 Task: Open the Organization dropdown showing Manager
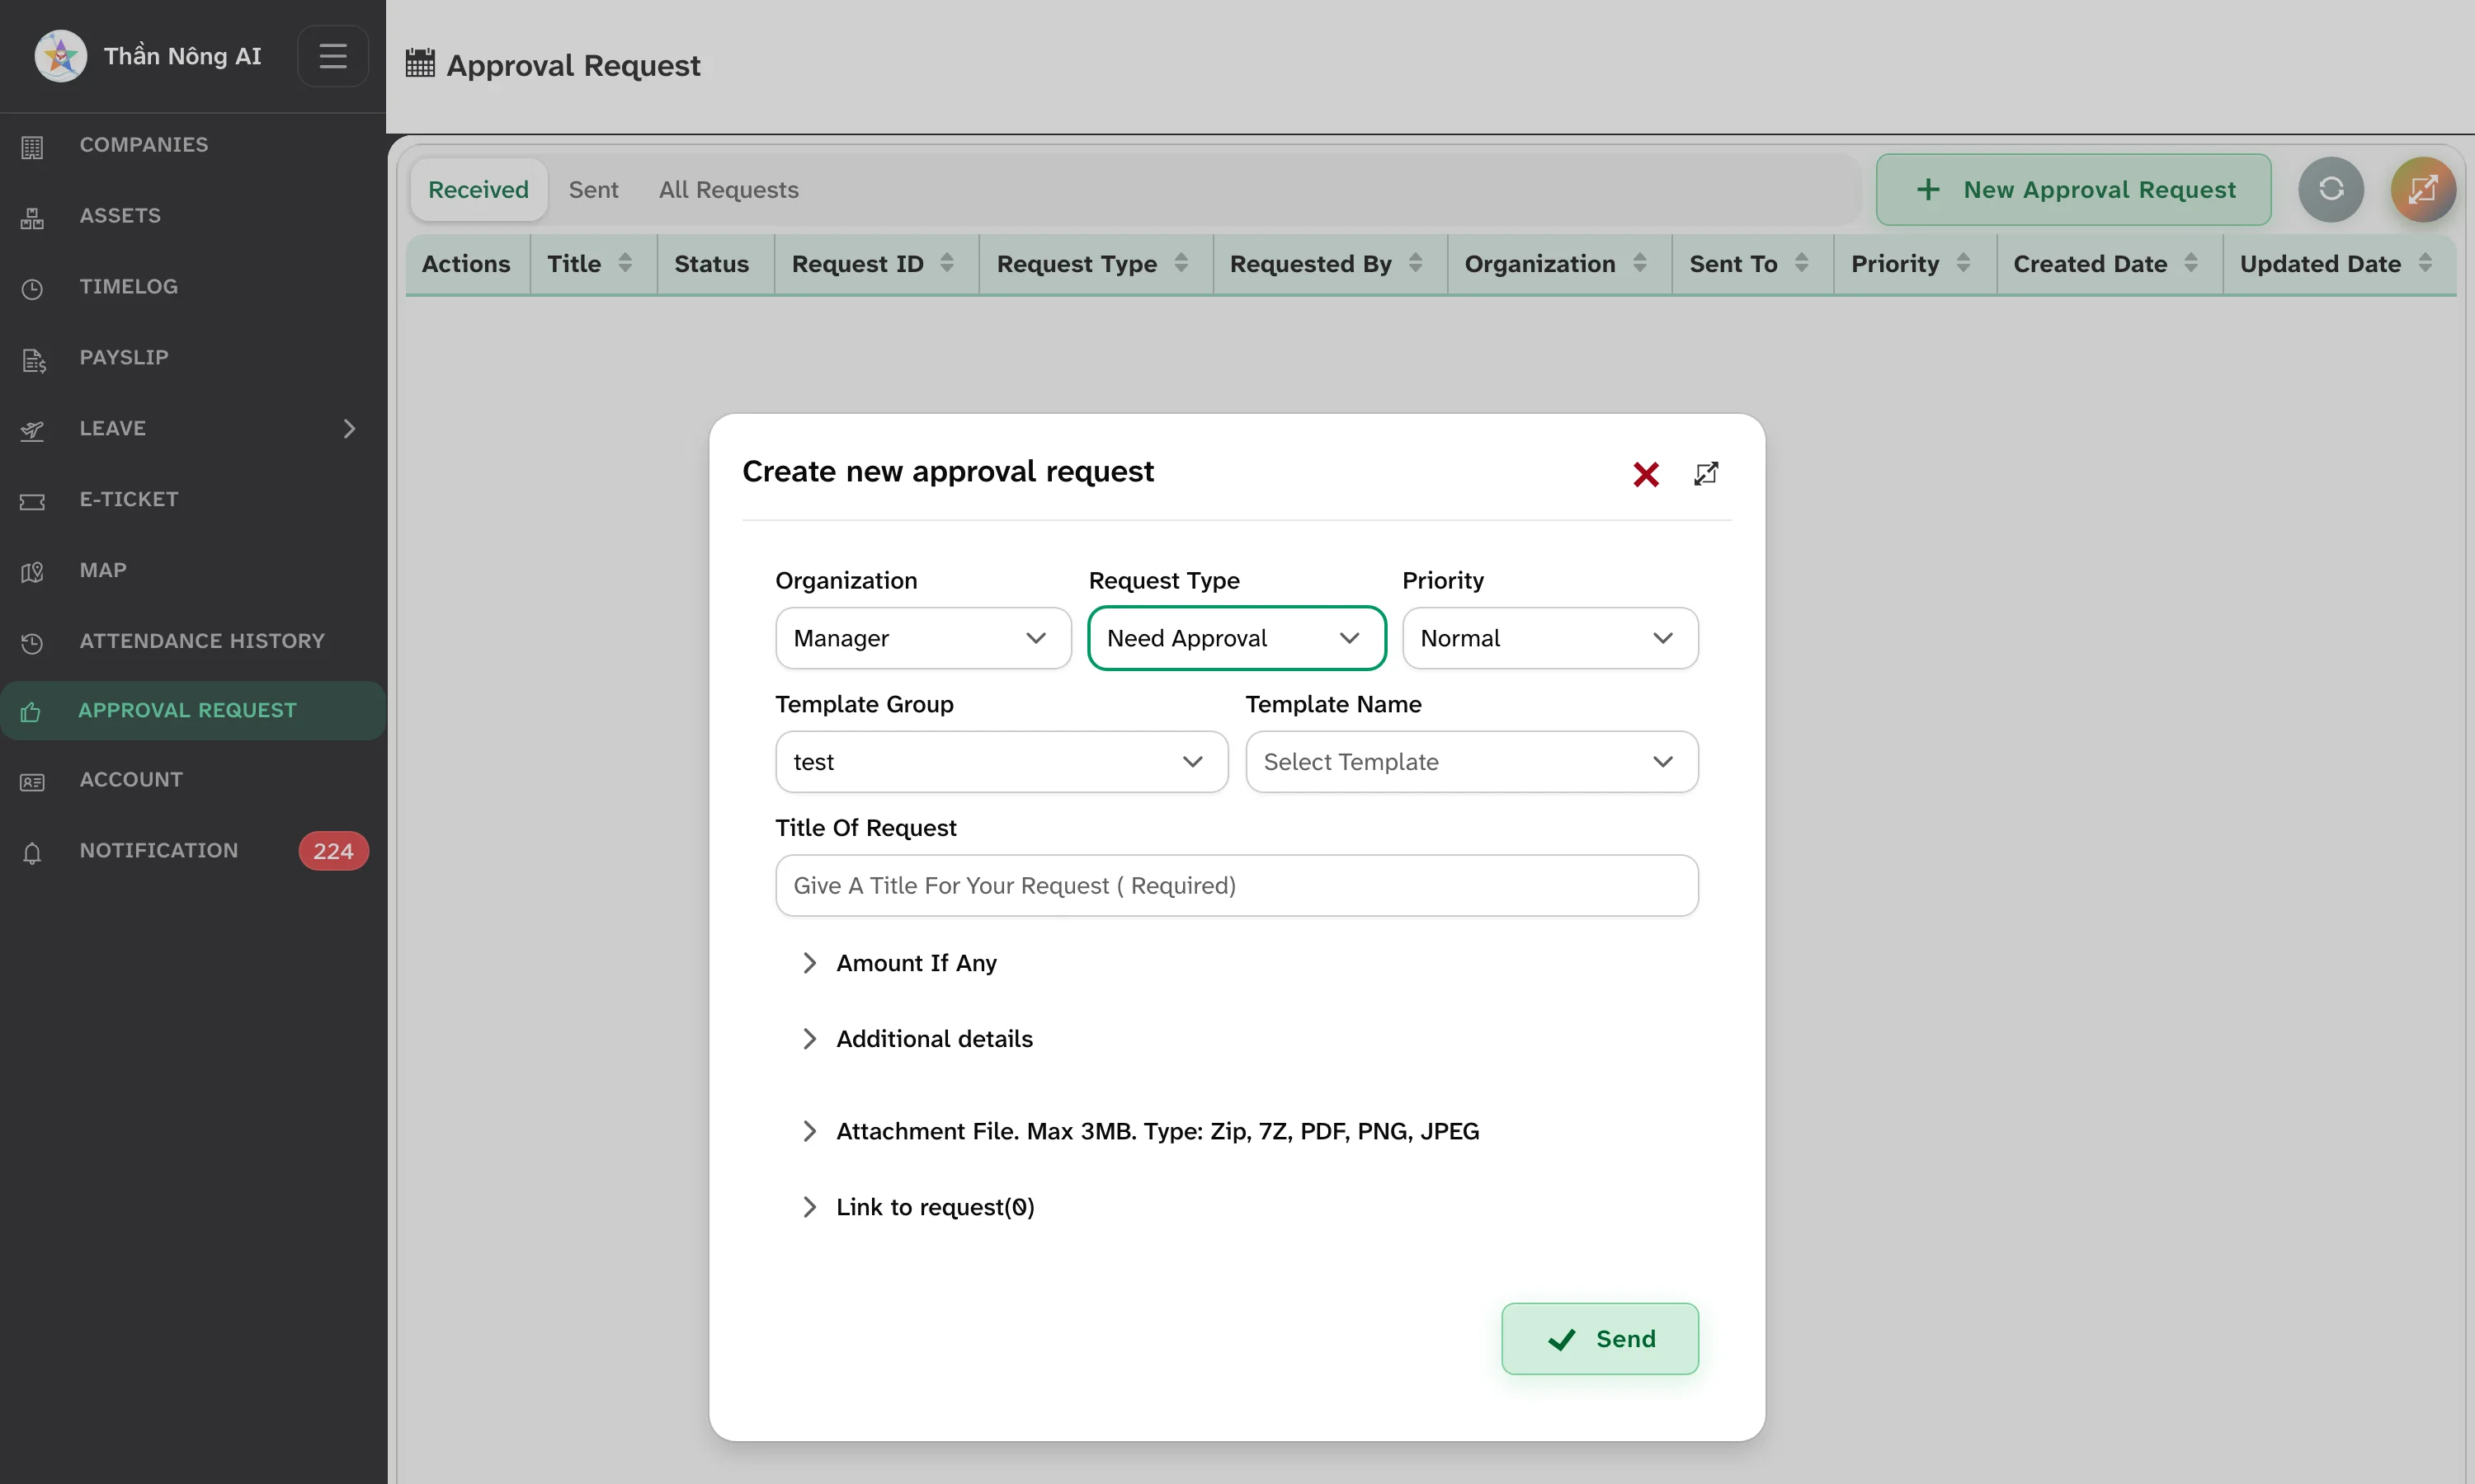click(x=922, y=638)
